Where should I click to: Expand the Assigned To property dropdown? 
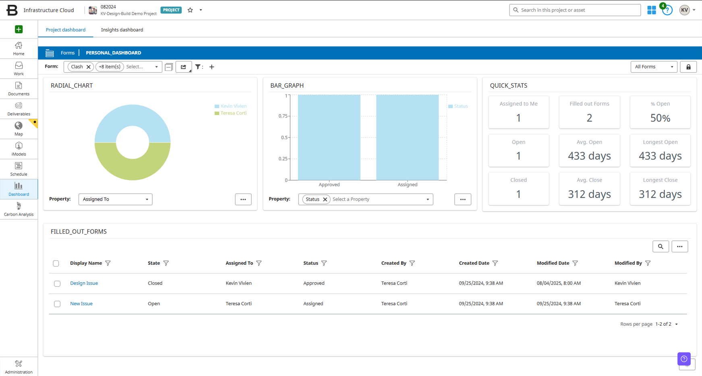[115, 199]
